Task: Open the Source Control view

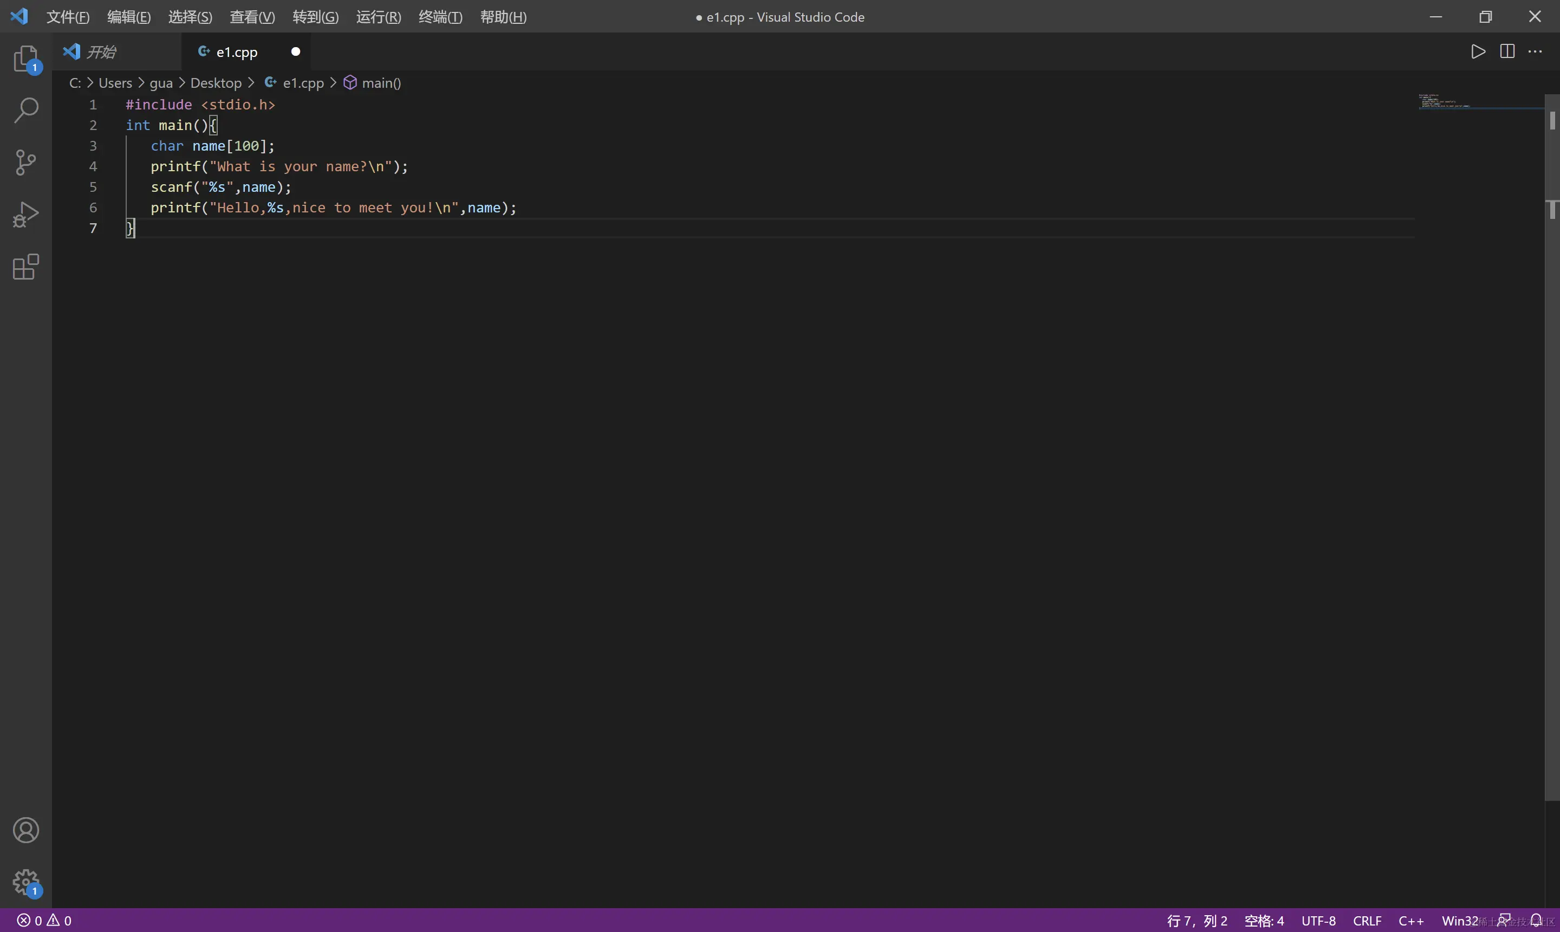Action: point(26,163)
